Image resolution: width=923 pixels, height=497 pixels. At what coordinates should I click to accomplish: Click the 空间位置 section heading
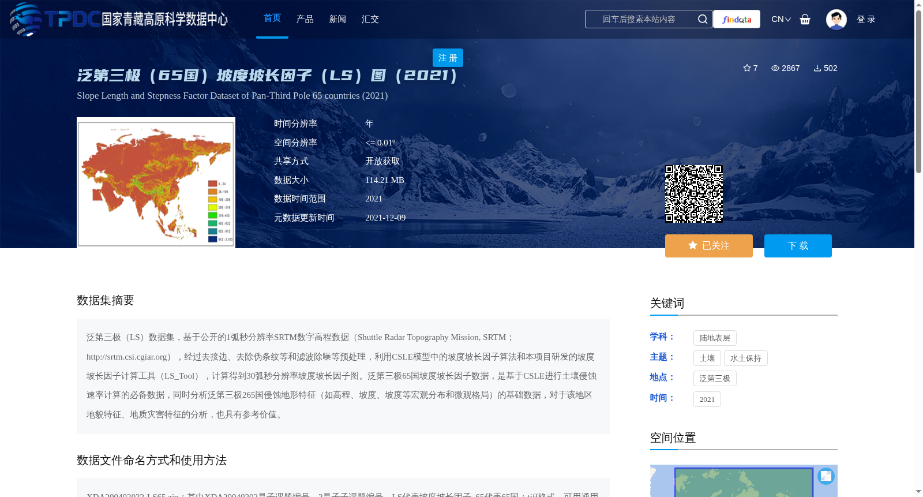click(x=673, y=438)
